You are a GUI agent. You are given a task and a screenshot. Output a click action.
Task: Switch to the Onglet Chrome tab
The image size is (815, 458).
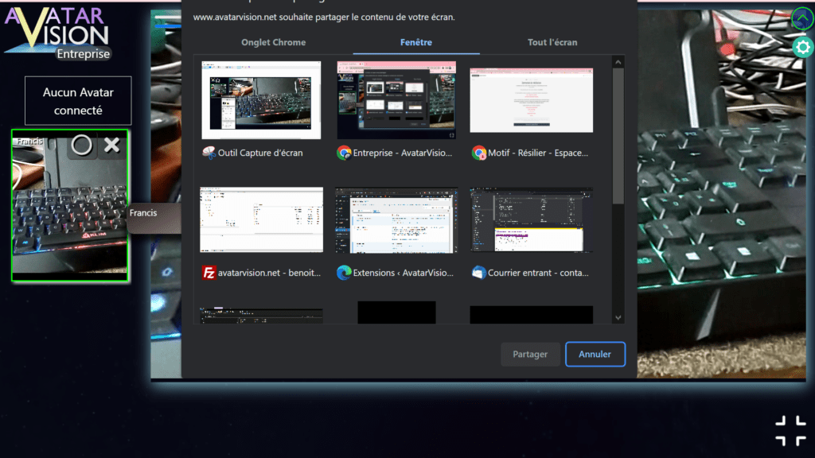(x=273, y=42)
